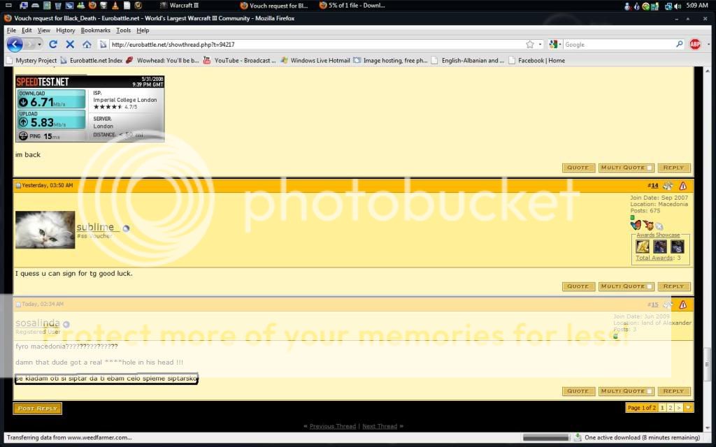Open first award icon in Awards Showcase
716x447 pixels.
(643, 247)
